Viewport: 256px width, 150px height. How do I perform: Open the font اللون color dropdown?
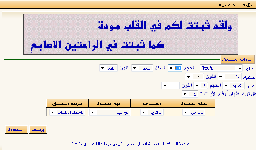(108, 68)
